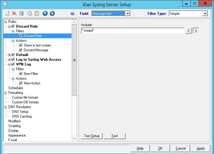Collapse Actions under Discard Rule
The image size is (214, 154).
(x=13, y=41)
